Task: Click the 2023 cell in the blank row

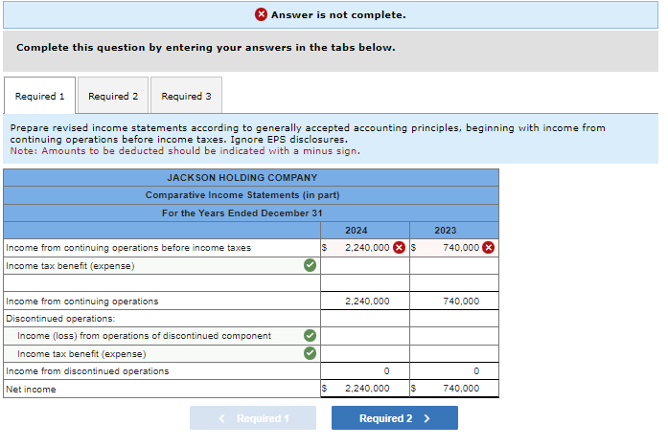Action: coord(454,282)
